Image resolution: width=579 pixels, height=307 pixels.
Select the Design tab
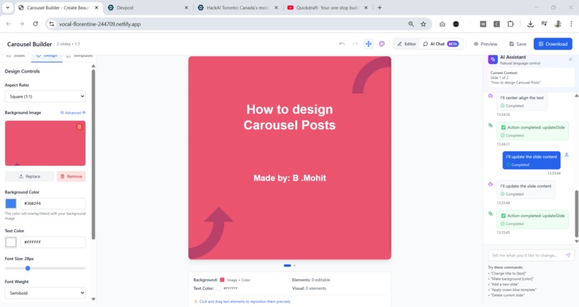point(47,56)
